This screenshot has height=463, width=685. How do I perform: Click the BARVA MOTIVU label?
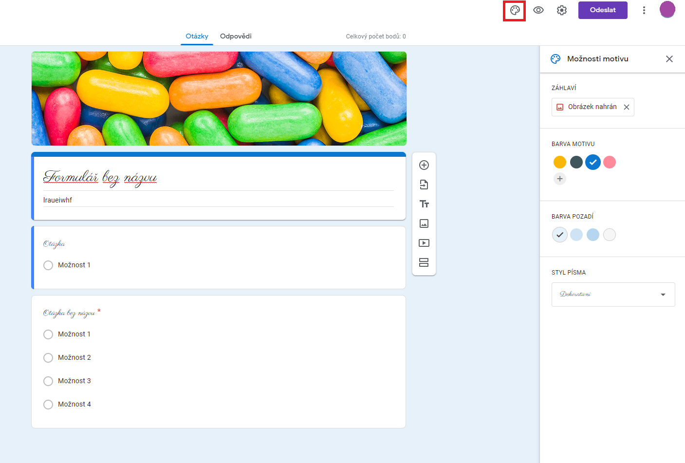point(573,144)
